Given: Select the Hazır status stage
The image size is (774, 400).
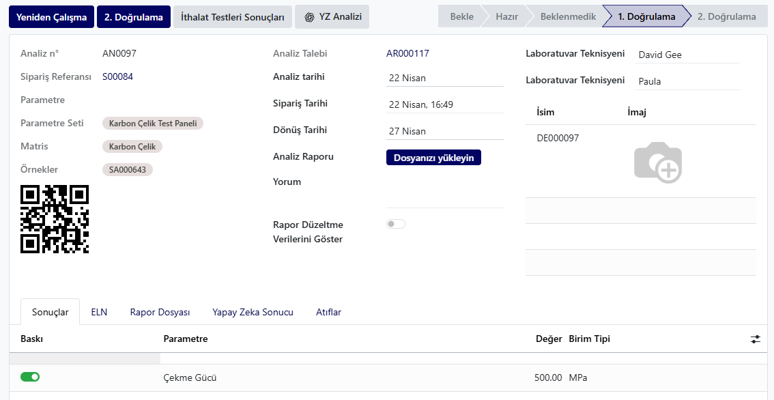Looking at the screenshot, I should [x=507, y=17].
